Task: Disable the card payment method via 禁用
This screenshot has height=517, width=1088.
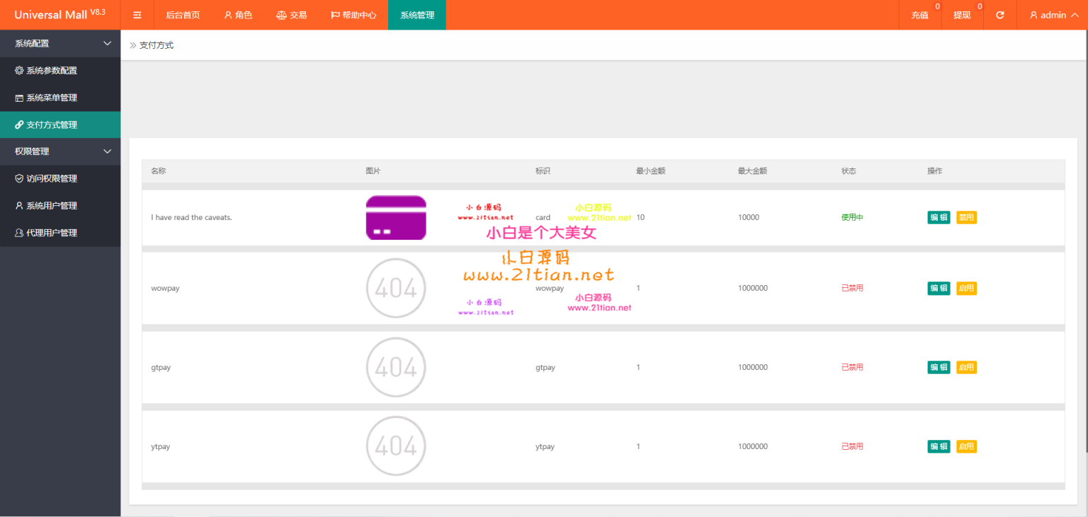Action: coord(966,217)
